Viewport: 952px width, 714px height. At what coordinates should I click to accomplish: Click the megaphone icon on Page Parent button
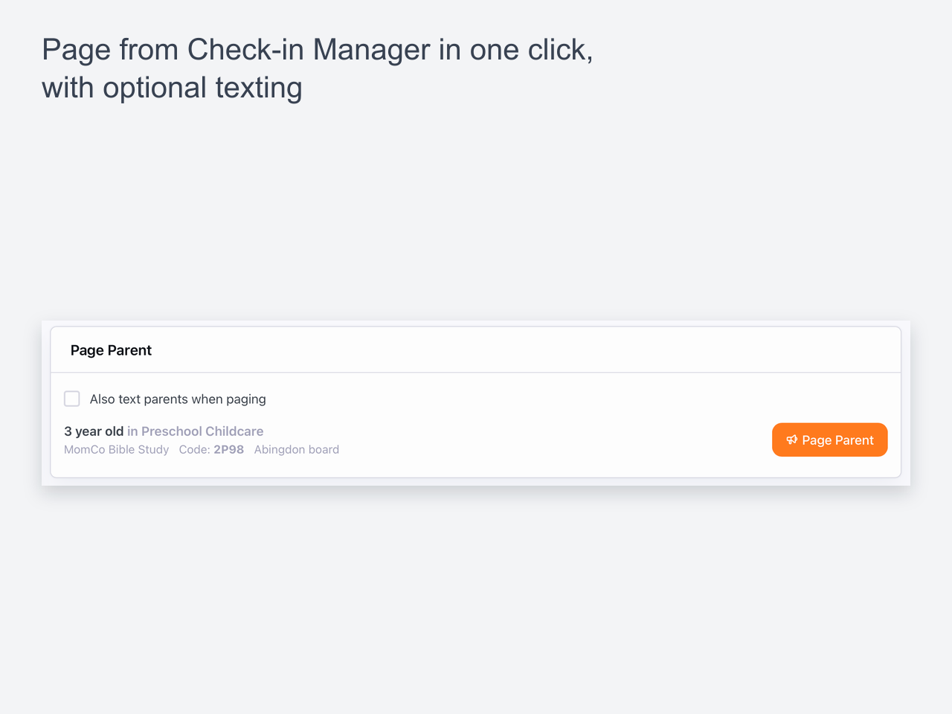(792, 440)
